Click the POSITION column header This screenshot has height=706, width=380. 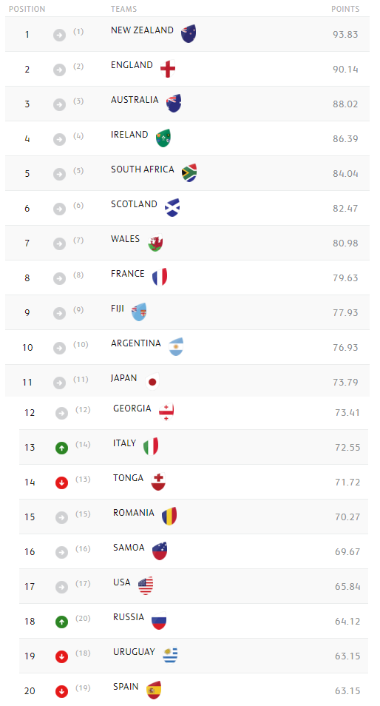pos(27,9)
